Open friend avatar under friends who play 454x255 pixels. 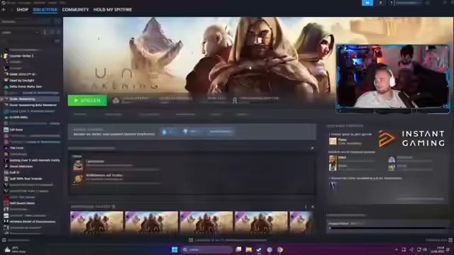click(333, 141)
